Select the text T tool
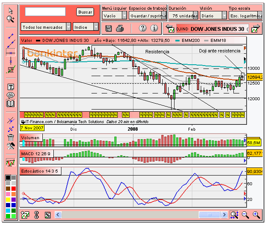This screenshot has width=266, height=225. coord(11,87)
